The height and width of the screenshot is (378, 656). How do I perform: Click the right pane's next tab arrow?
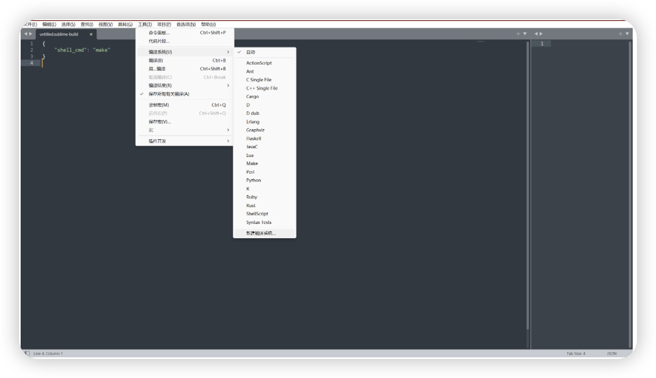tap(542, 34)
